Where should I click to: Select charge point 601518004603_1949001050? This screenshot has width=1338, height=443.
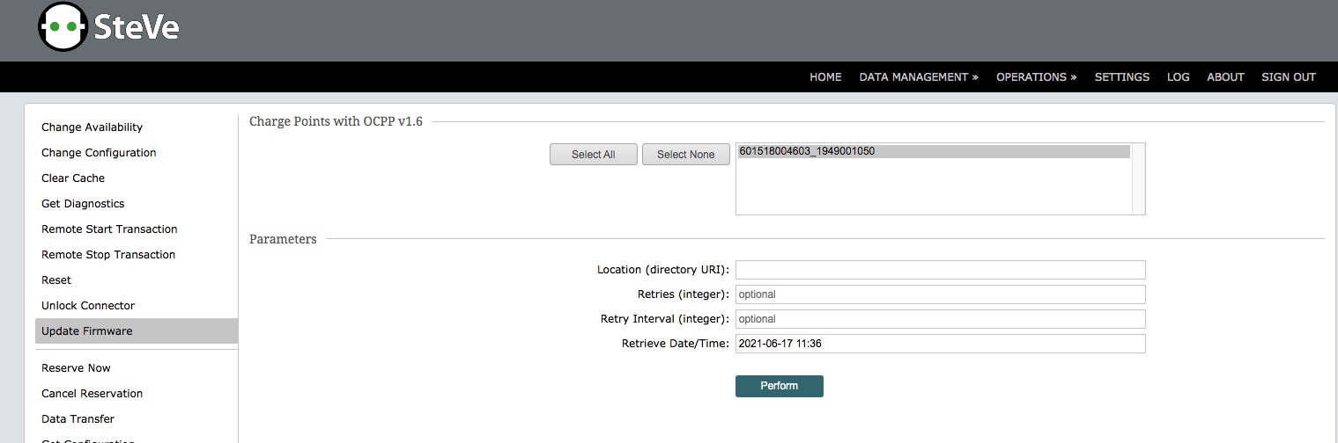[x=934, y=151]
